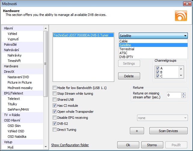This screenshot has width=193, height=151.
Task: Choose Terrestrial from the tuner type list
Action: pyautogui.click(x=127, y=49)
